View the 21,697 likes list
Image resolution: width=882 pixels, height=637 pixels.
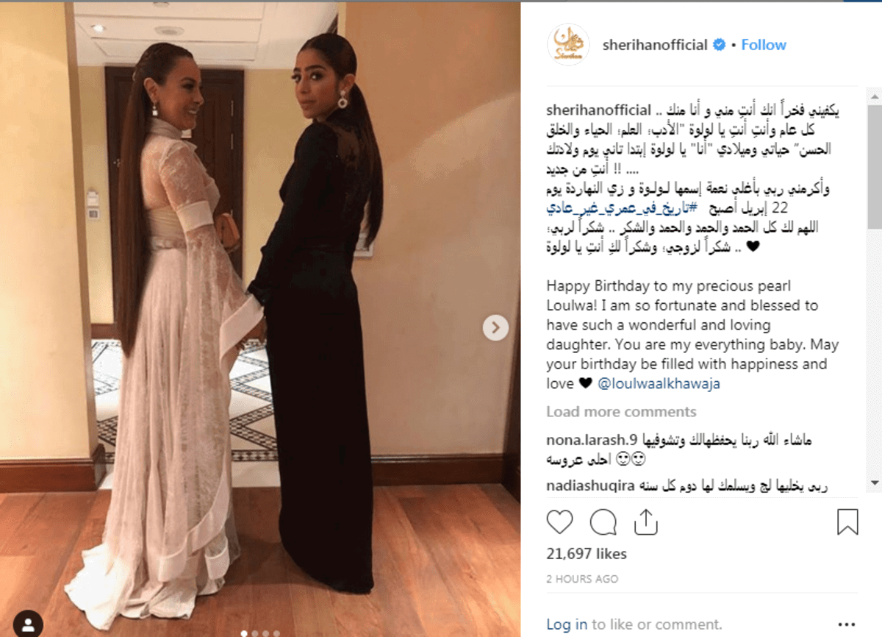pos(587,553)
